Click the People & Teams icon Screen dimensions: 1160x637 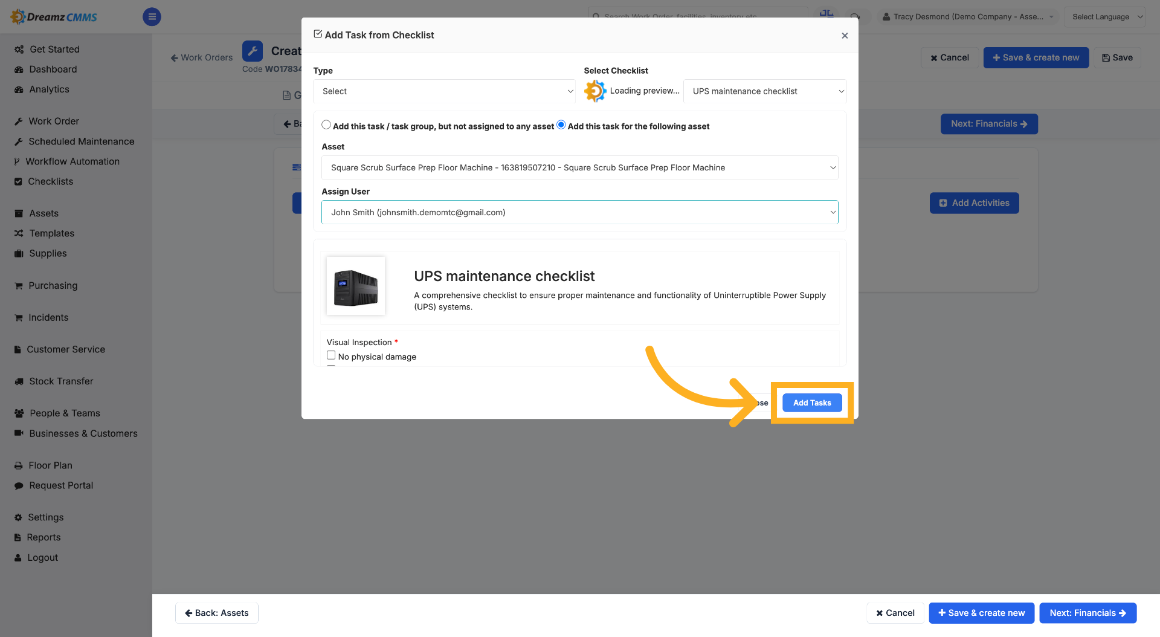point(19,414)
